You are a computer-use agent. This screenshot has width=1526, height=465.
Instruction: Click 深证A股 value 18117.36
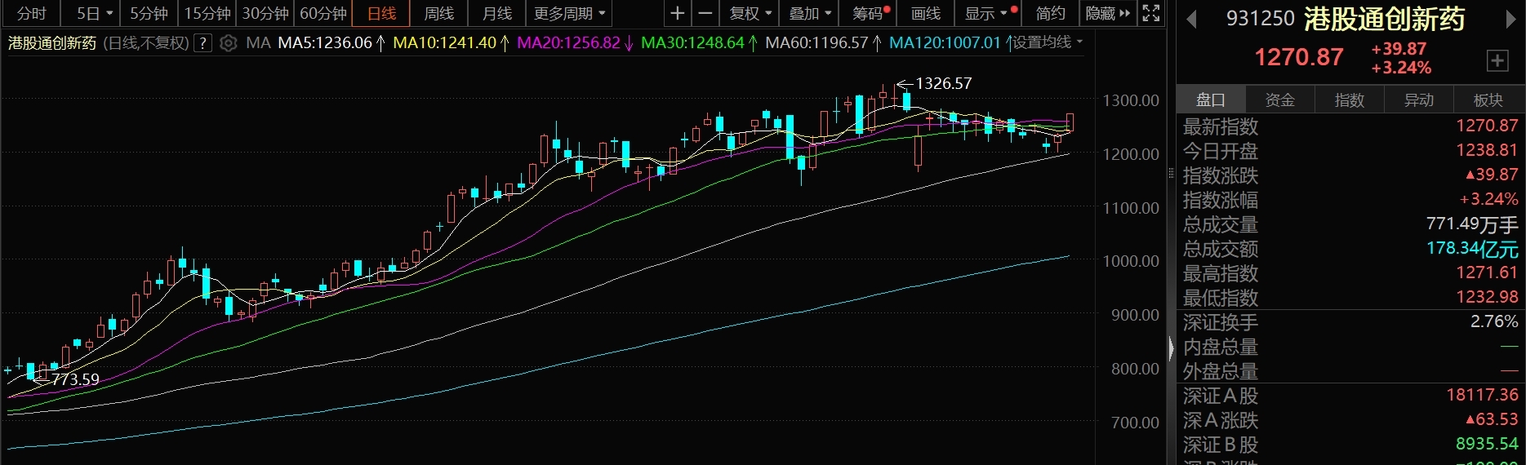pos(1482,395)
